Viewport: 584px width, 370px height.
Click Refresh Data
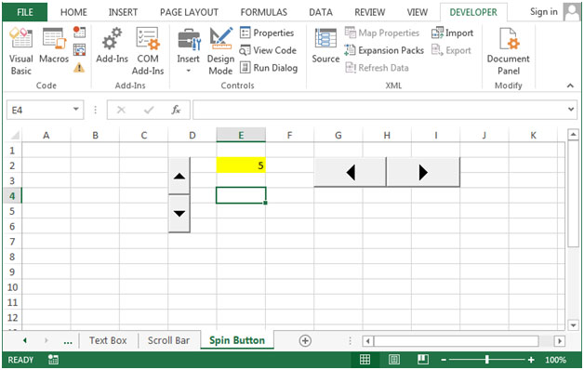377,68
